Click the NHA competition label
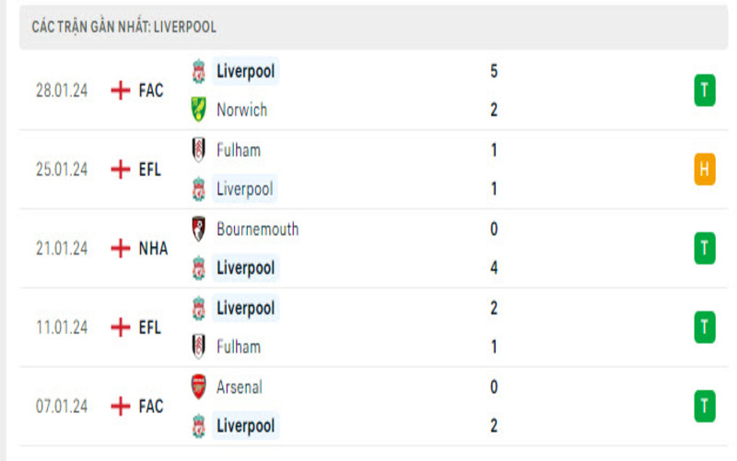 [153, 248]
